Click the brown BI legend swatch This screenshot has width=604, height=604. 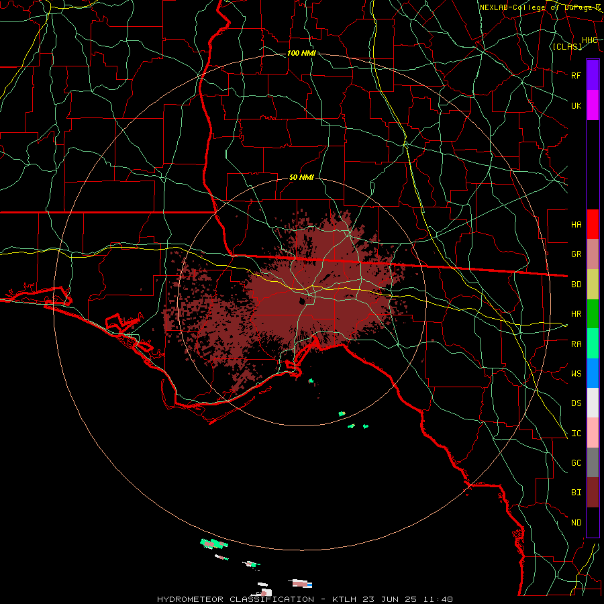[x=593, y=493]
